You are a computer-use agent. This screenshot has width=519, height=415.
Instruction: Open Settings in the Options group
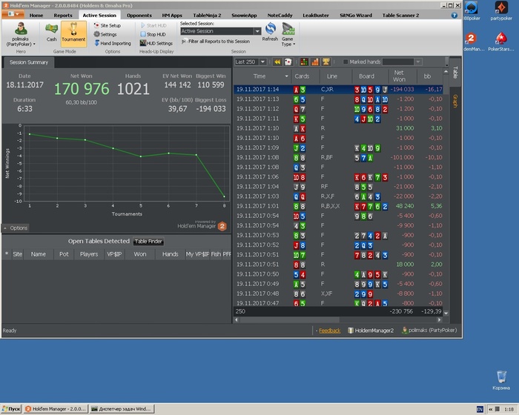(x=105, y=34)
